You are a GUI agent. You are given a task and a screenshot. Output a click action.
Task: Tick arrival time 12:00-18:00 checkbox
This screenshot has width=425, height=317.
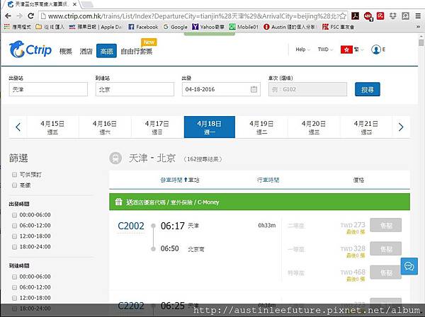tap(14, 298)
